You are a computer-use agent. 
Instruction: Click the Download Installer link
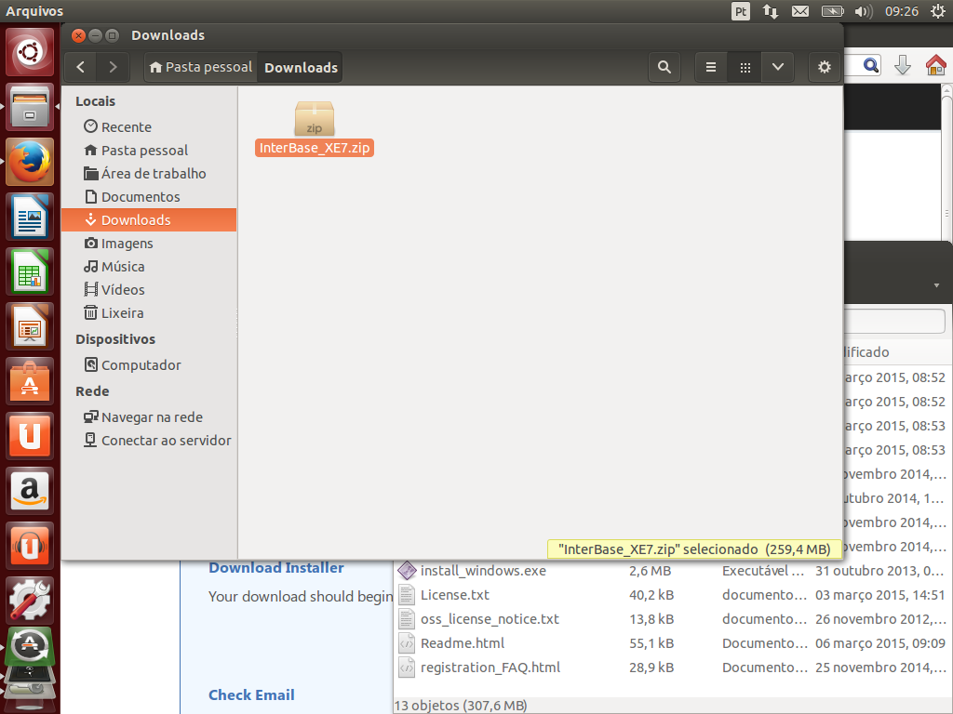click(276, 568)
